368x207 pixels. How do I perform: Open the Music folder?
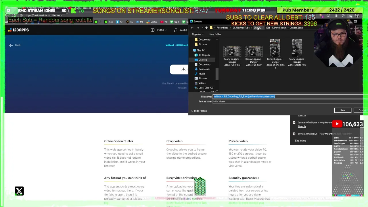click(200, 74)
